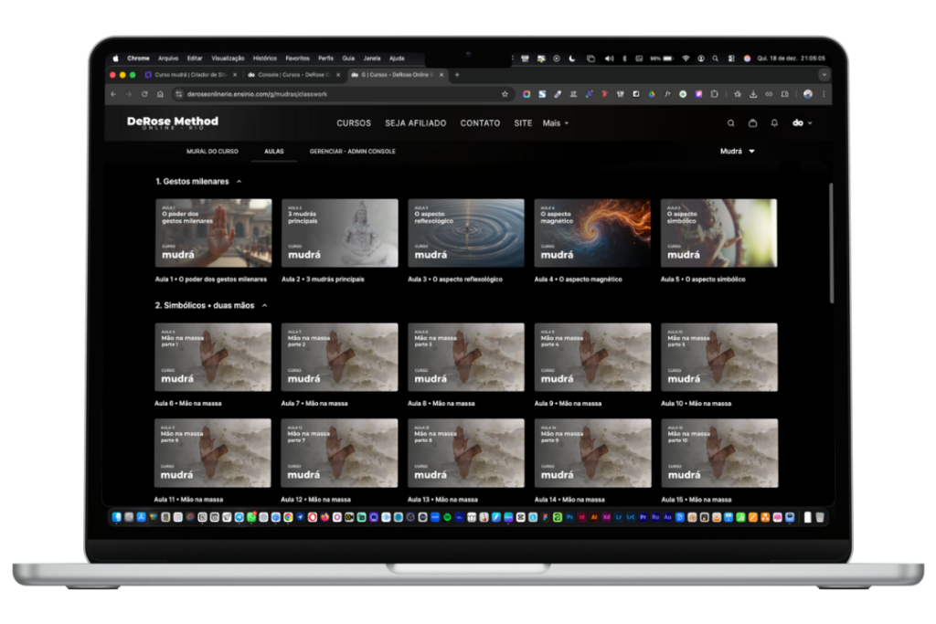Open a new tab with the plus icon
Screen dimensions: 936x624
point(457,75)
